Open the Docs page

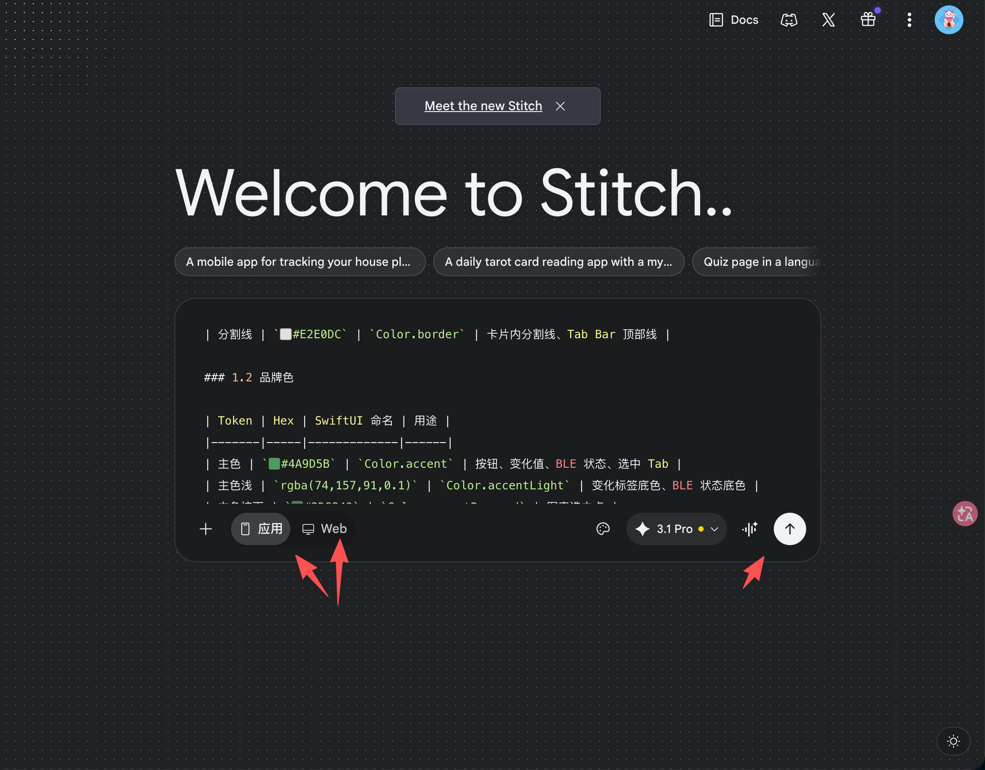734,20
